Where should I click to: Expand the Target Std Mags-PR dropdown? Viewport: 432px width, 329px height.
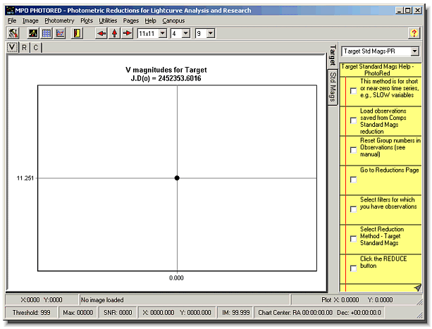[414, 51]
